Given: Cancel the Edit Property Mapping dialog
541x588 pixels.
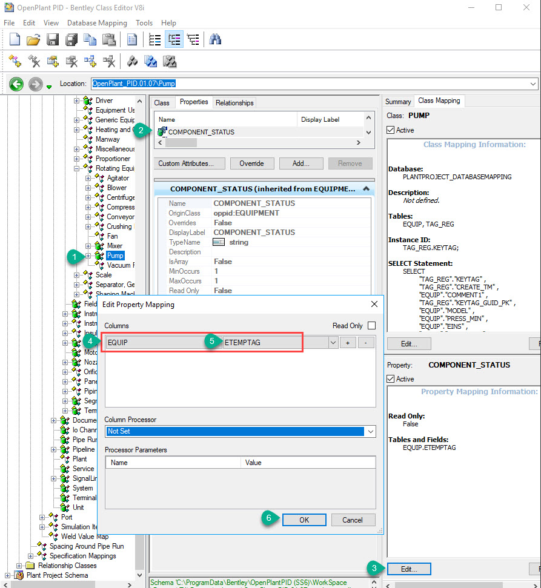Looking at the screenshot, I should point(353,520).
